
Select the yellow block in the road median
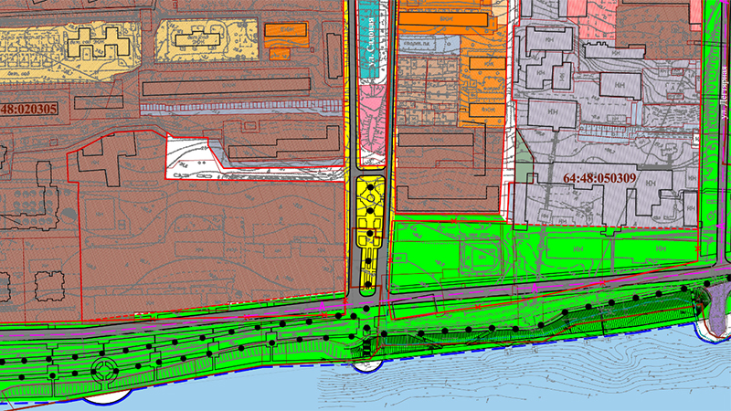click(x=367, y=228)
